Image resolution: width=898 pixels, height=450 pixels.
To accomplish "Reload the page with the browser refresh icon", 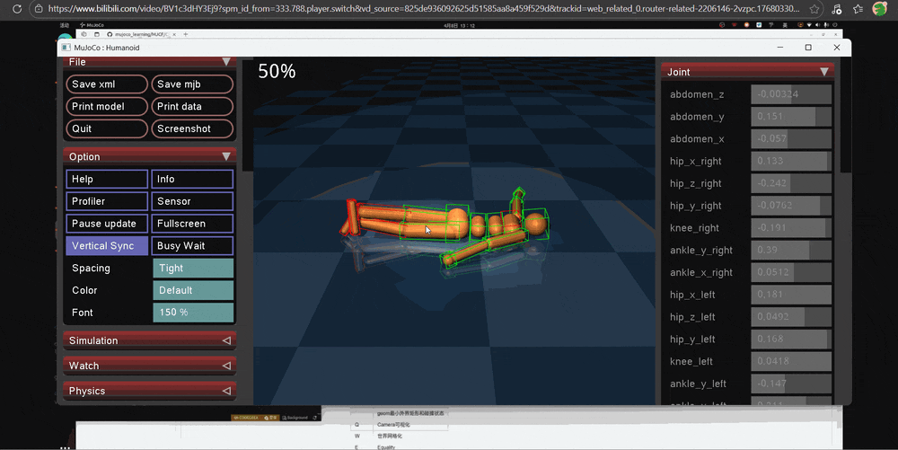I will [16, 9].
